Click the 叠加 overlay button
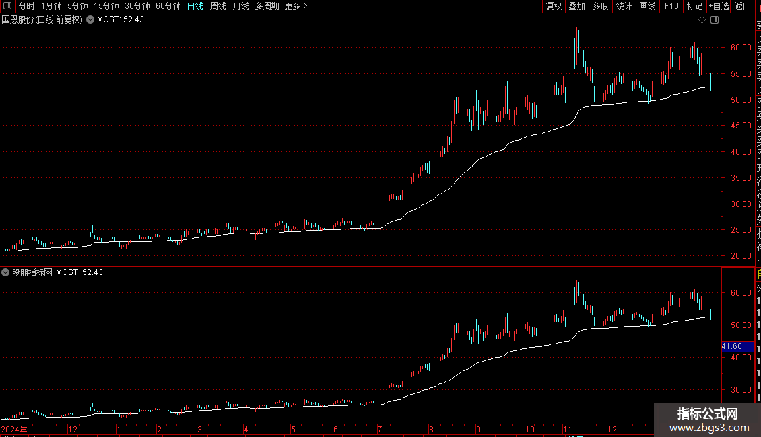This screenshot has height=437, width=761. tap(577, 6)
